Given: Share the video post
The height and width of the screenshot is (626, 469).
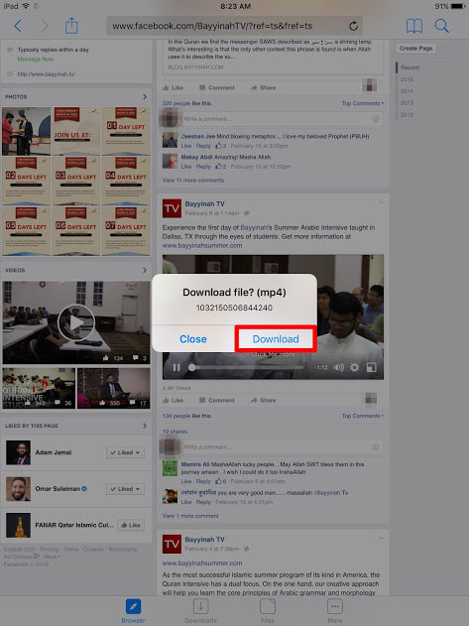Looking at the screenshot, I should (x=263, y=400).
